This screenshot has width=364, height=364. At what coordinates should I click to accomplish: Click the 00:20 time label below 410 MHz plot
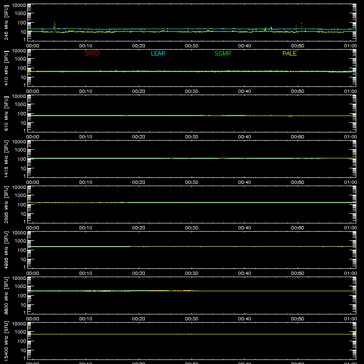coord(139,91)
